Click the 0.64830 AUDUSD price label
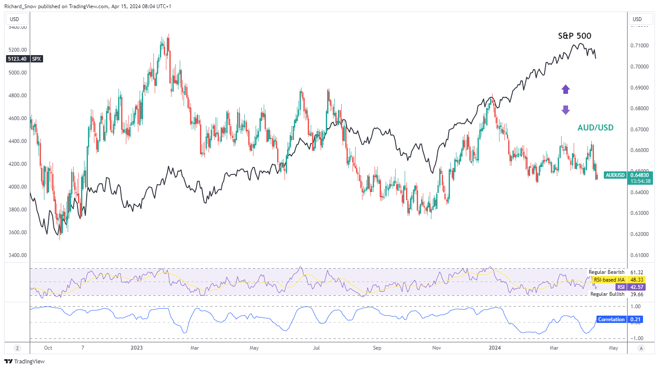Viewport: 659px width, 369px height. [640, 175]
